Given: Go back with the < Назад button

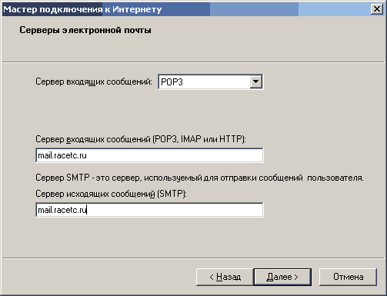Looking at the screenshot, I should click(x=225, y=277).
